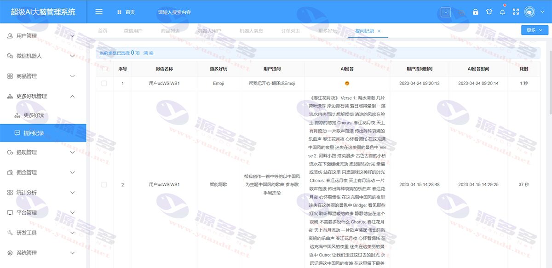Focus the 请输入搜索内容 search field
552x268 pixels.
[x=174, y=12]
